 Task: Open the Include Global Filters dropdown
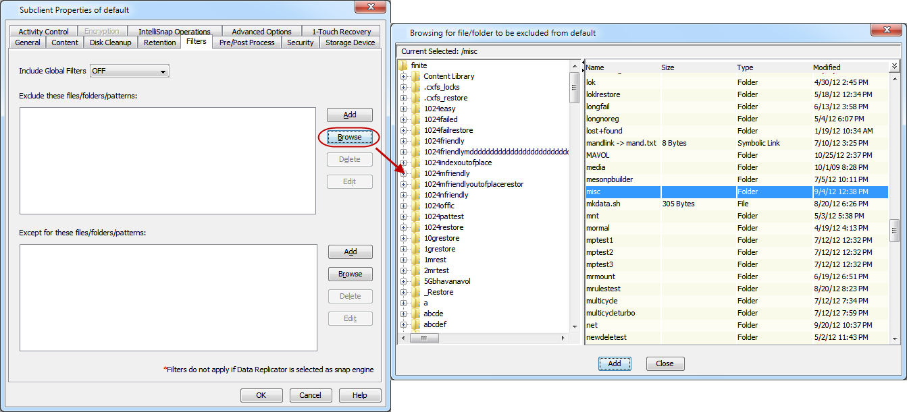[x=163, y=71]
